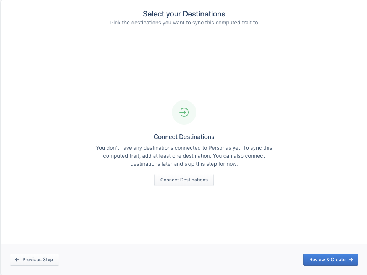Go back using the Previous Step button

[x=34, y=260]
